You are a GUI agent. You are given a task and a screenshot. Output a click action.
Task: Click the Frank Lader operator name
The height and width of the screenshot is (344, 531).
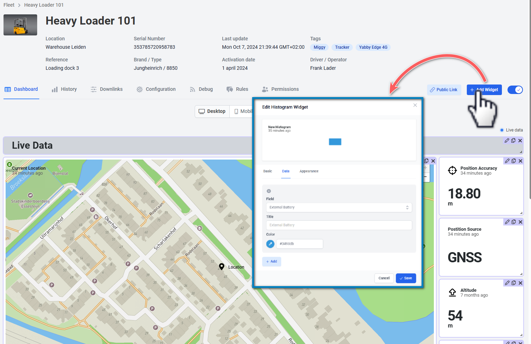coord(323,68)
